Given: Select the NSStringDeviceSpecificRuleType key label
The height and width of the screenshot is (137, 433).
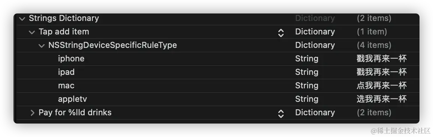Looking at the screenshot, I should 113,45.
